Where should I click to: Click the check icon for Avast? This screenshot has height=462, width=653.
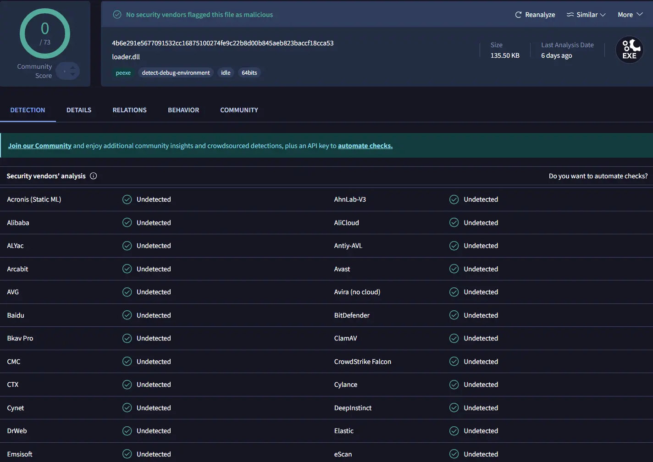tap(454, 269)
